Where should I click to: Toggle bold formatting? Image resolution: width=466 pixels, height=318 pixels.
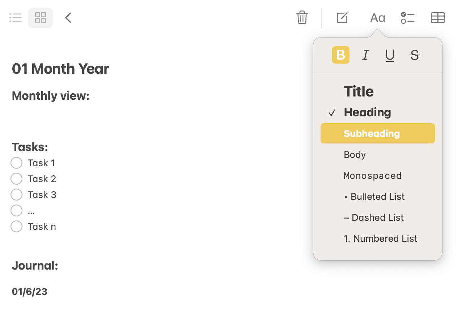340,55
